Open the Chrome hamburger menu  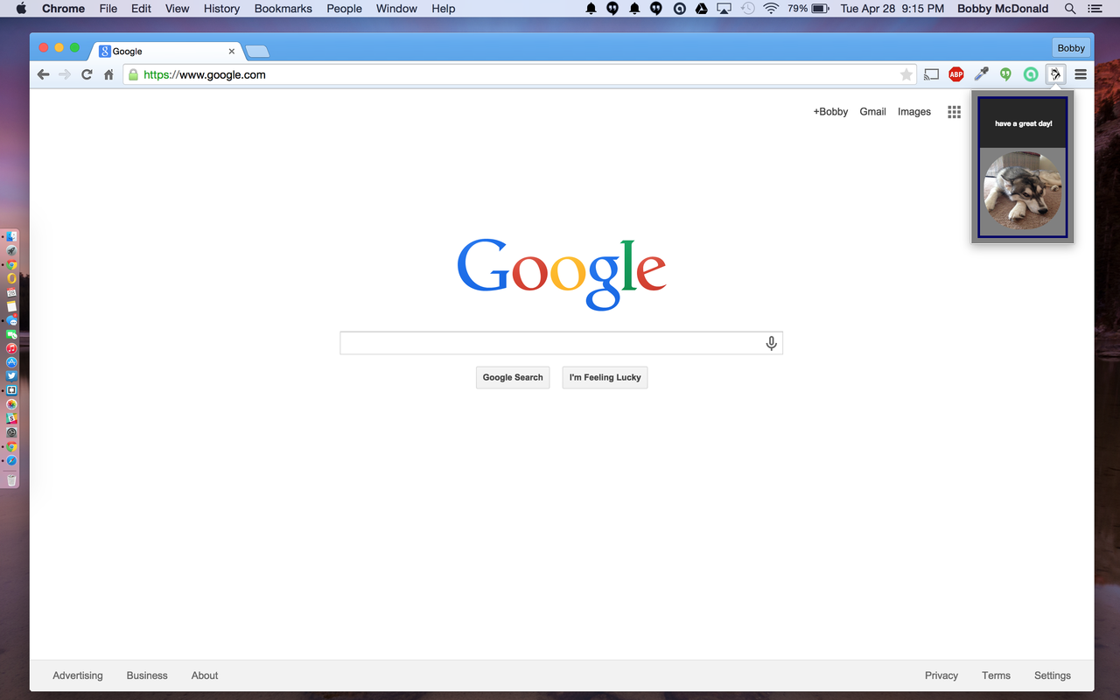(1081, 74)
